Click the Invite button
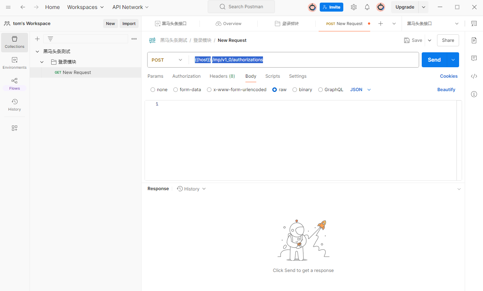 point(331,7)
